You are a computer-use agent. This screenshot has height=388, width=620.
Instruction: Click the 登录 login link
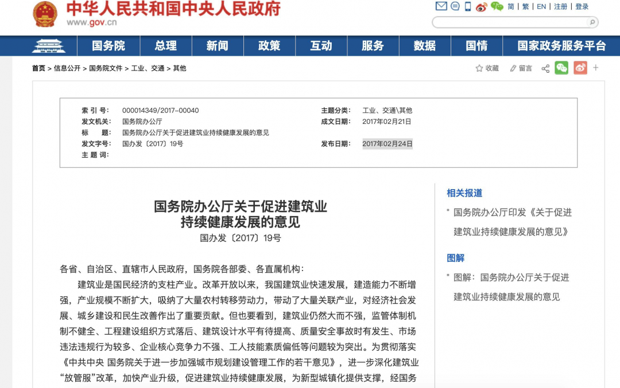[582, 7]
